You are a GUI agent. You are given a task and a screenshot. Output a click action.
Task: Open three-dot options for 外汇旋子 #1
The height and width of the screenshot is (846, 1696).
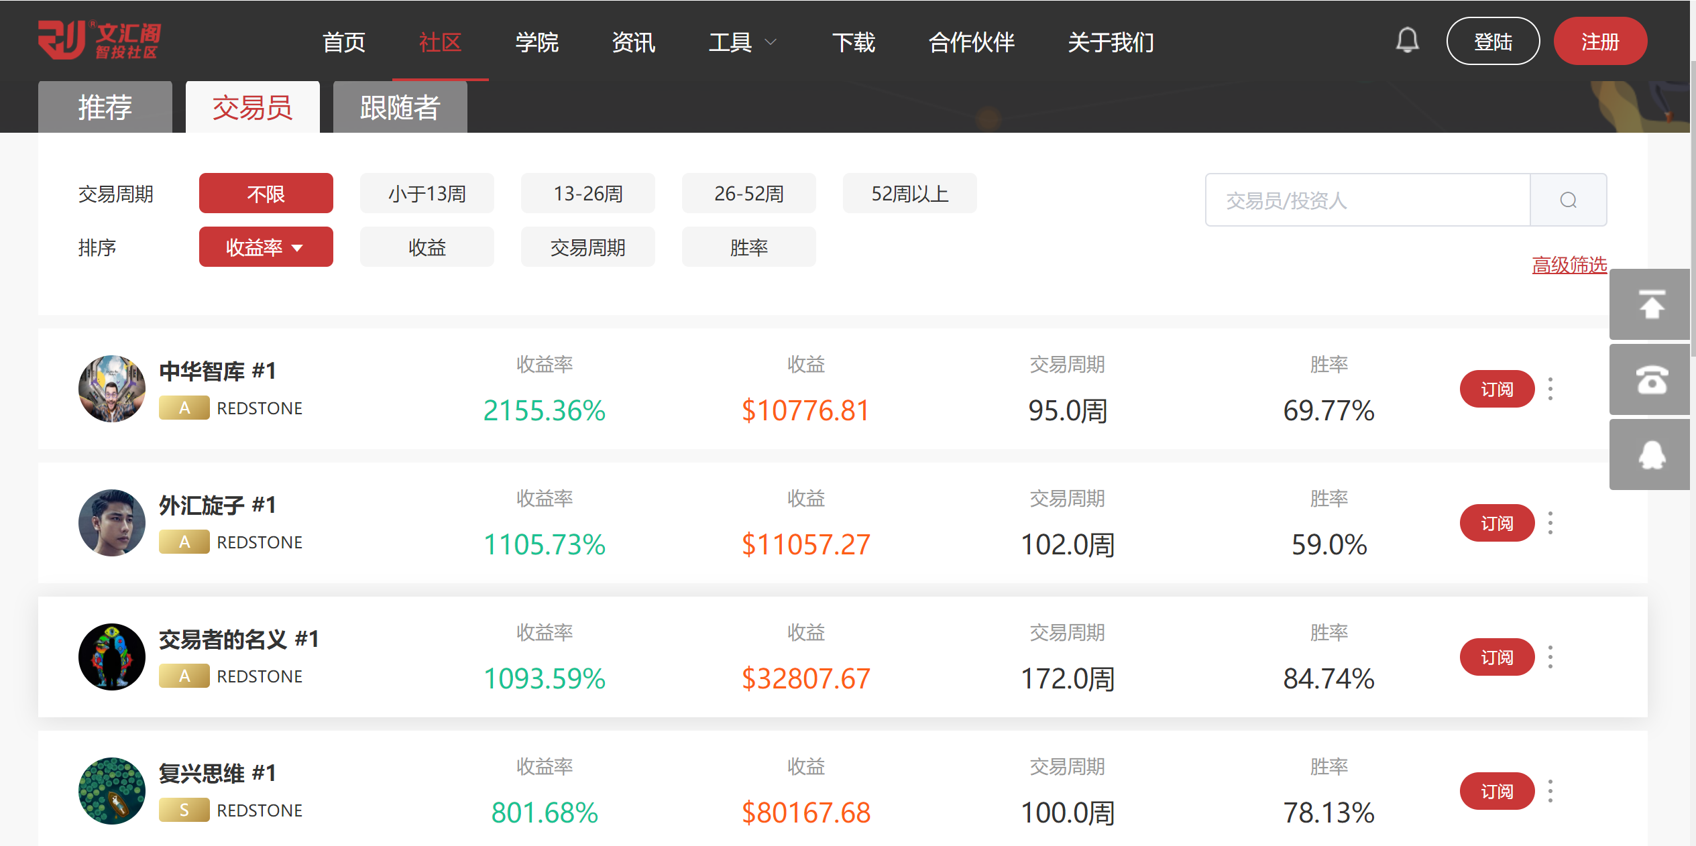[1550, 523]
